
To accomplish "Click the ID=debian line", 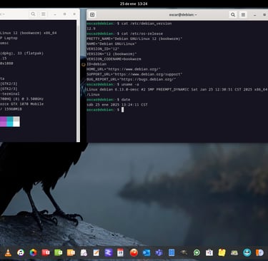I will coord(96,64).
